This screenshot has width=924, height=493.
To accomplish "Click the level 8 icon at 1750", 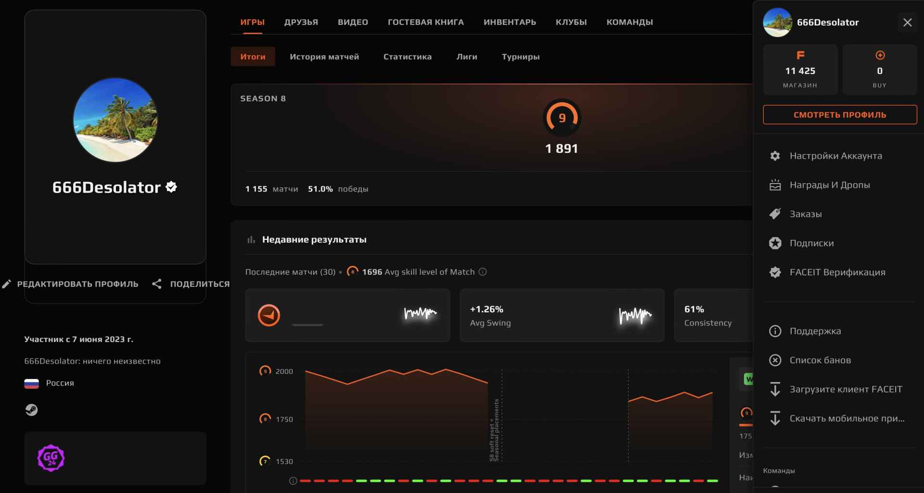I will [x=265, y=419].
